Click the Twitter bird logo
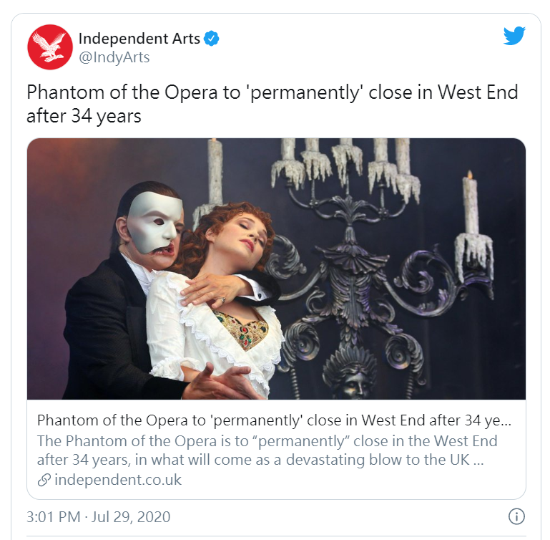The height and width of the screenshot is (540, 550). click(x=514, y=36)
